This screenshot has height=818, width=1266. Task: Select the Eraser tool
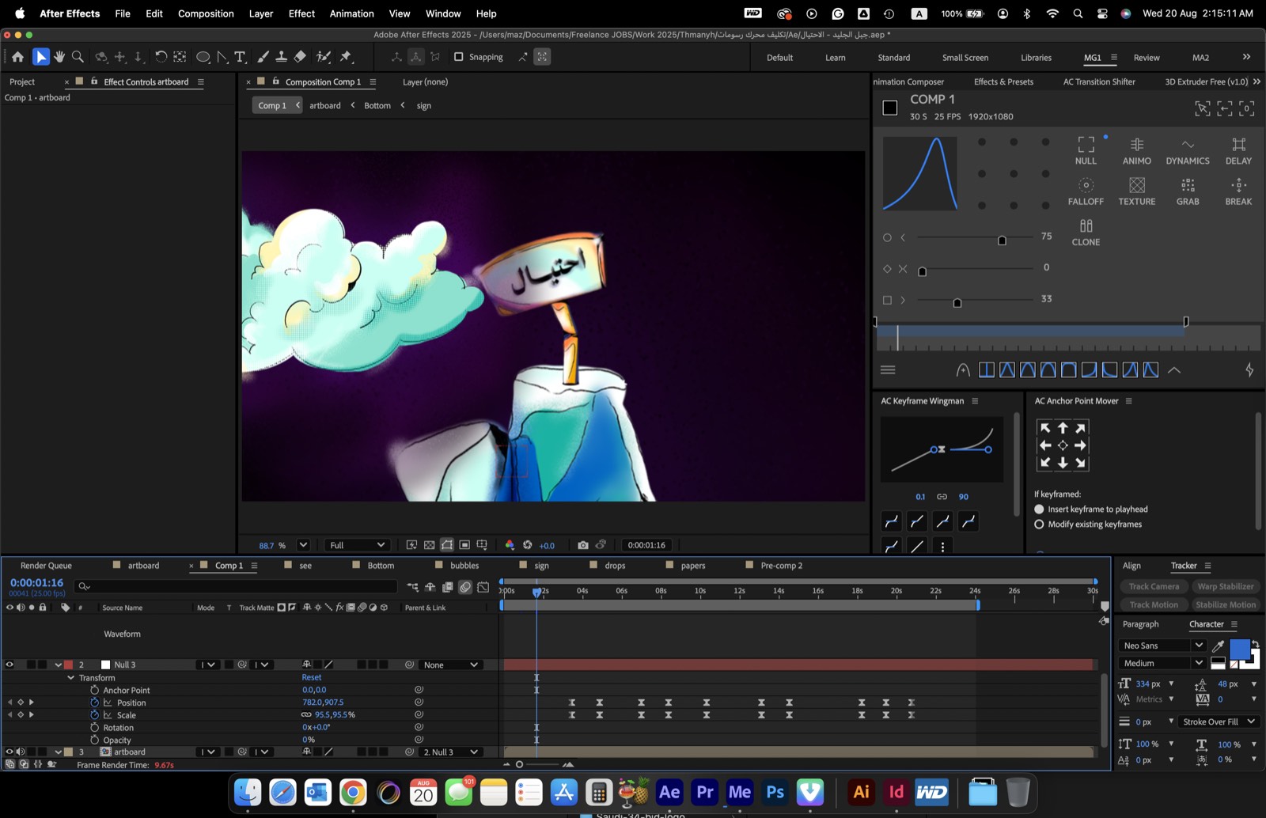(x=300, y=57)
